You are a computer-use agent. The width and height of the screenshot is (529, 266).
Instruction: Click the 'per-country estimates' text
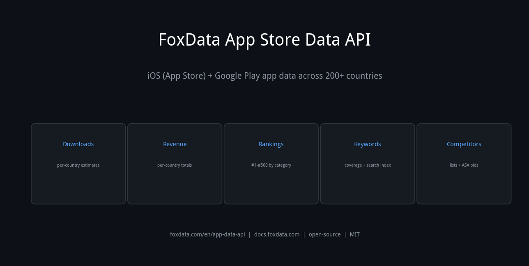pos(78,165)
